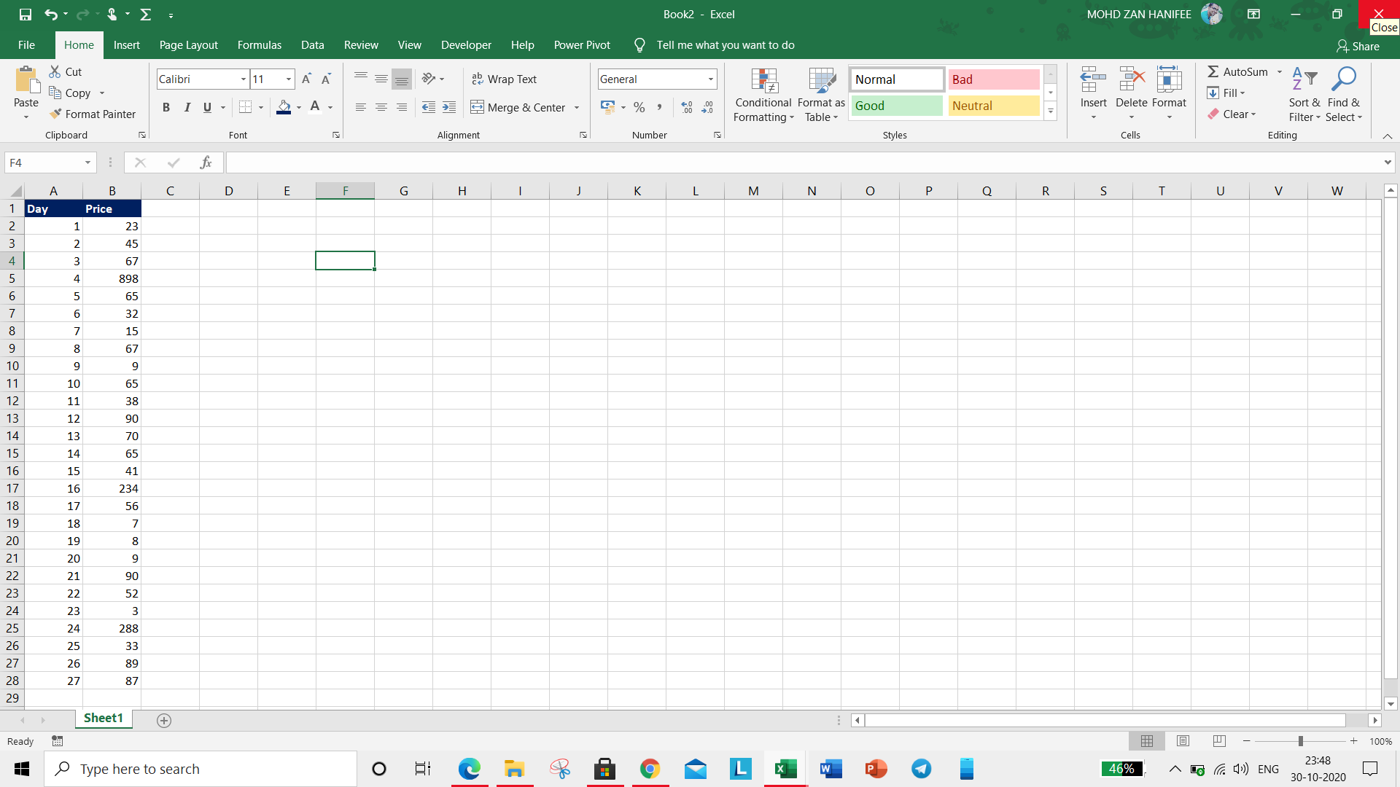Click the Sort & Filter button
The height and width of the screenshot is (787, 1400).
1304,95
